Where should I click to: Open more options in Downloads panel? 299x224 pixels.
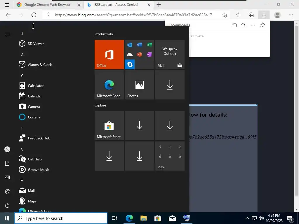253,25
